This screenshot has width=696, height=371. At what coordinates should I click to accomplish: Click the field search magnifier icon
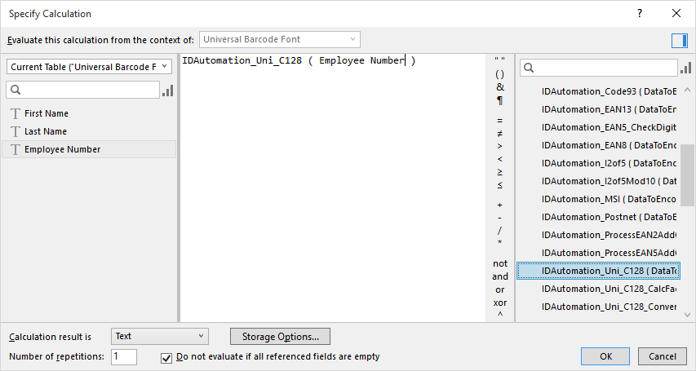(x=16, y=90)
